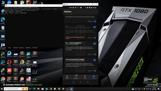Open Control Panel desktop icon

coord(3,37)
